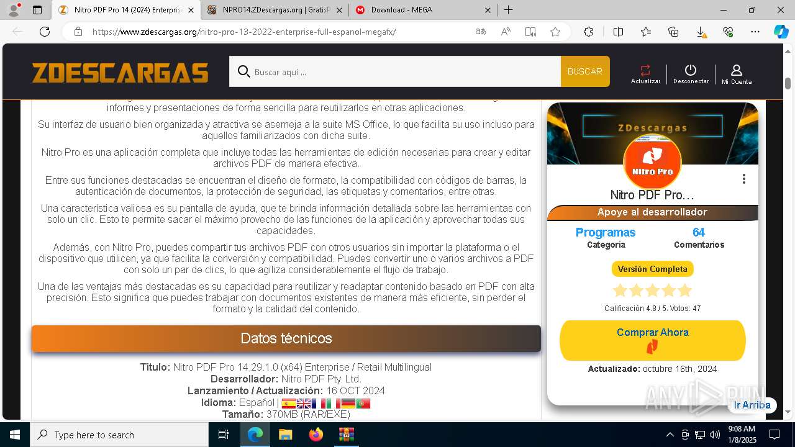Click Datos técnicos section header

pyautogui.click(x=286, y=338)
